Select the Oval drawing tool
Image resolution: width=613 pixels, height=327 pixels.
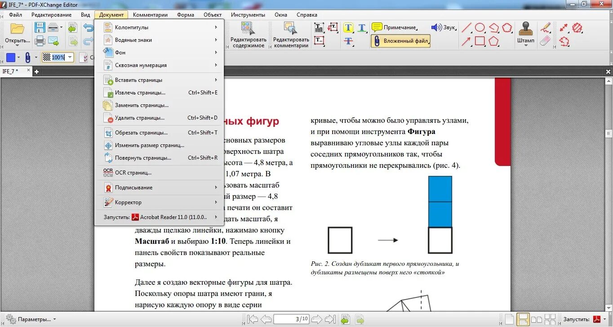click(480, 28)
